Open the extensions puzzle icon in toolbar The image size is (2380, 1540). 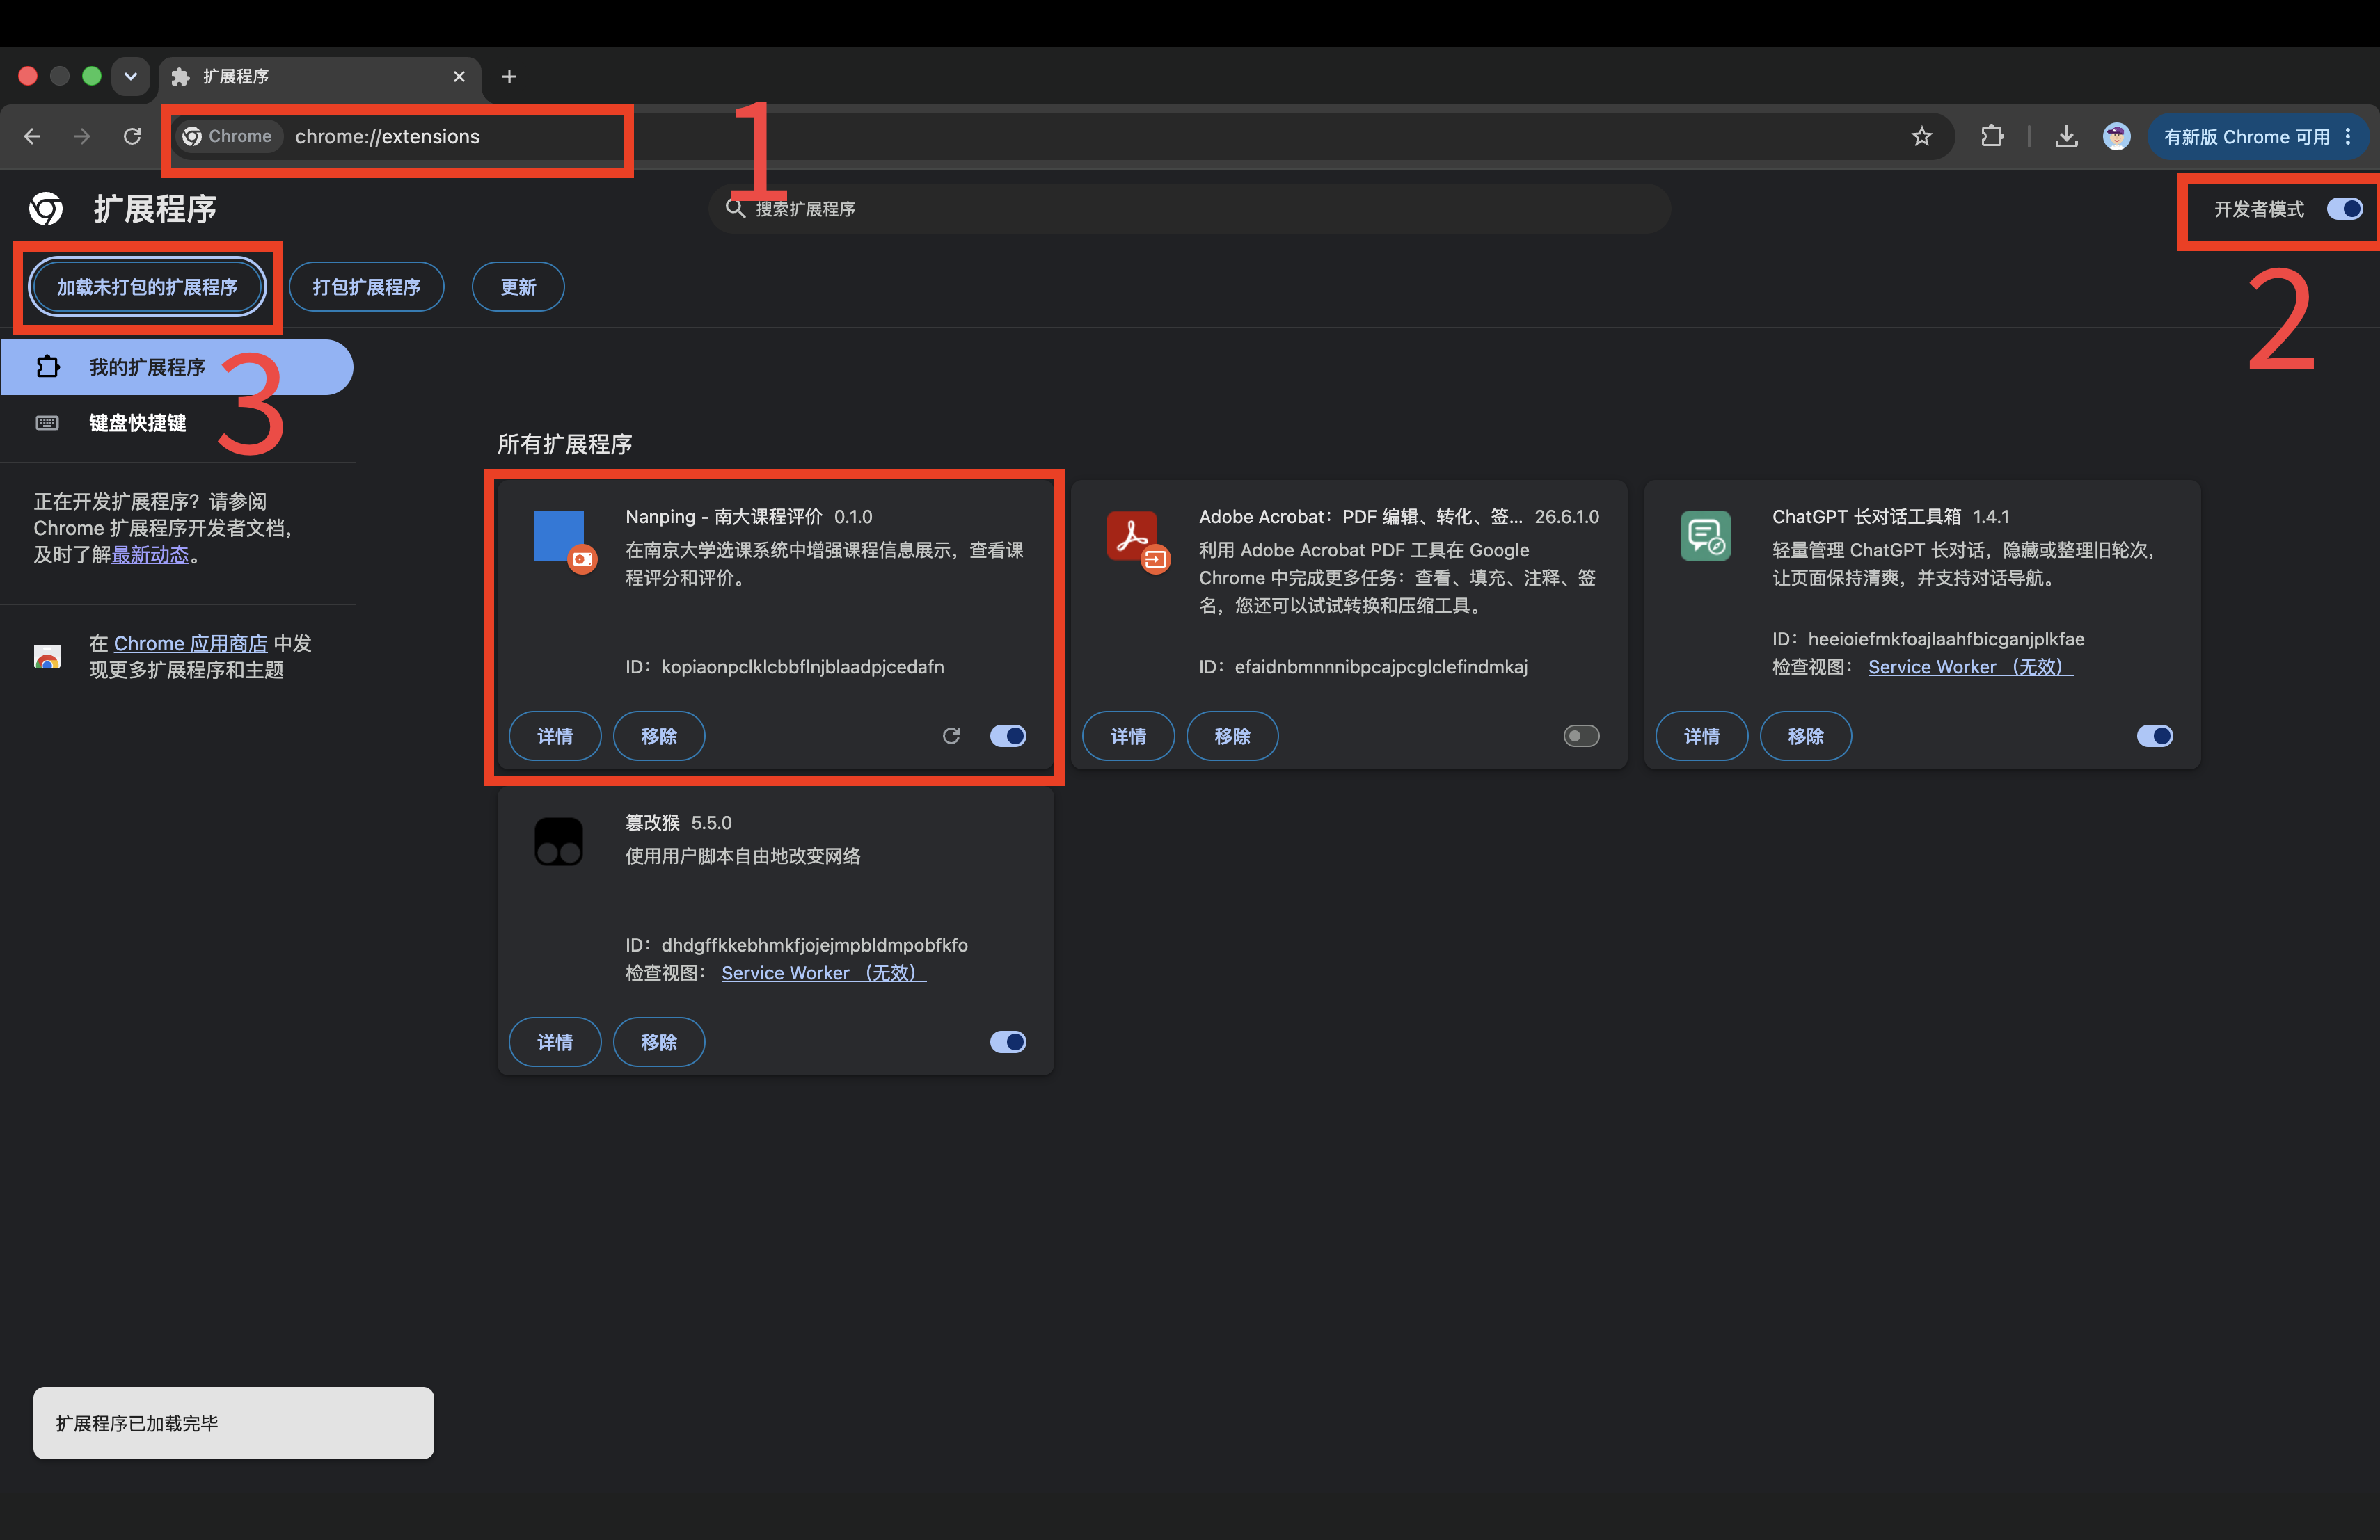pyautogui.click(x=1991, y=136)
